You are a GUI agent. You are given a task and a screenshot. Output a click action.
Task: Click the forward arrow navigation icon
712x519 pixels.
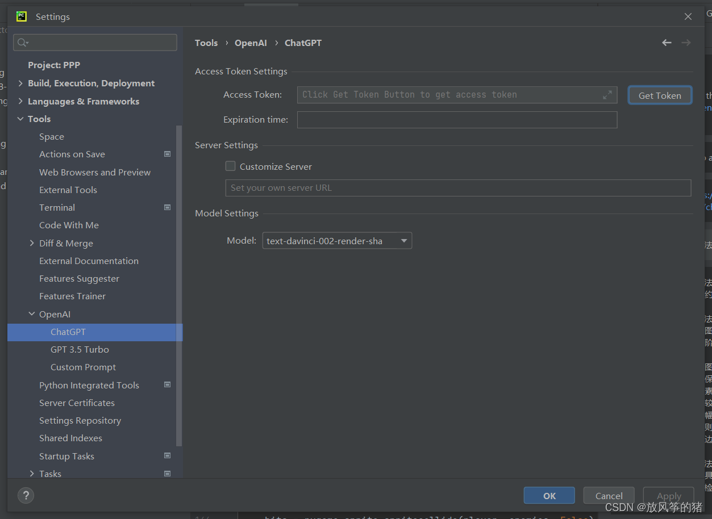pos(686,43)
